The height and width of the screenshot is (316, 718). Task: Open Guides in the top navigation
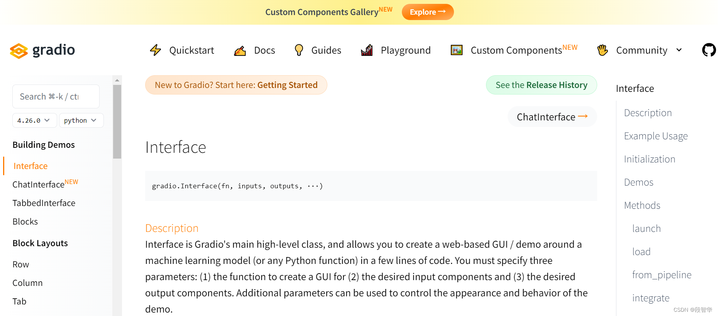pos(326,50)
